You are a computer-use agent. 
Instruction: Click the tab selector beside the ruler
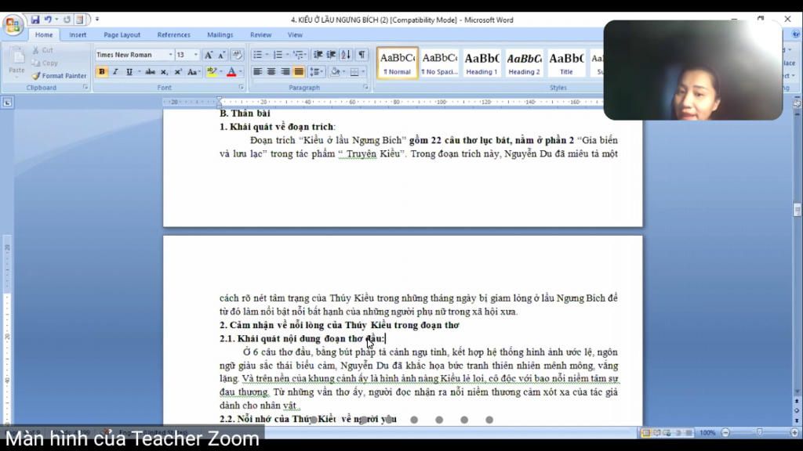pos(7,103)
